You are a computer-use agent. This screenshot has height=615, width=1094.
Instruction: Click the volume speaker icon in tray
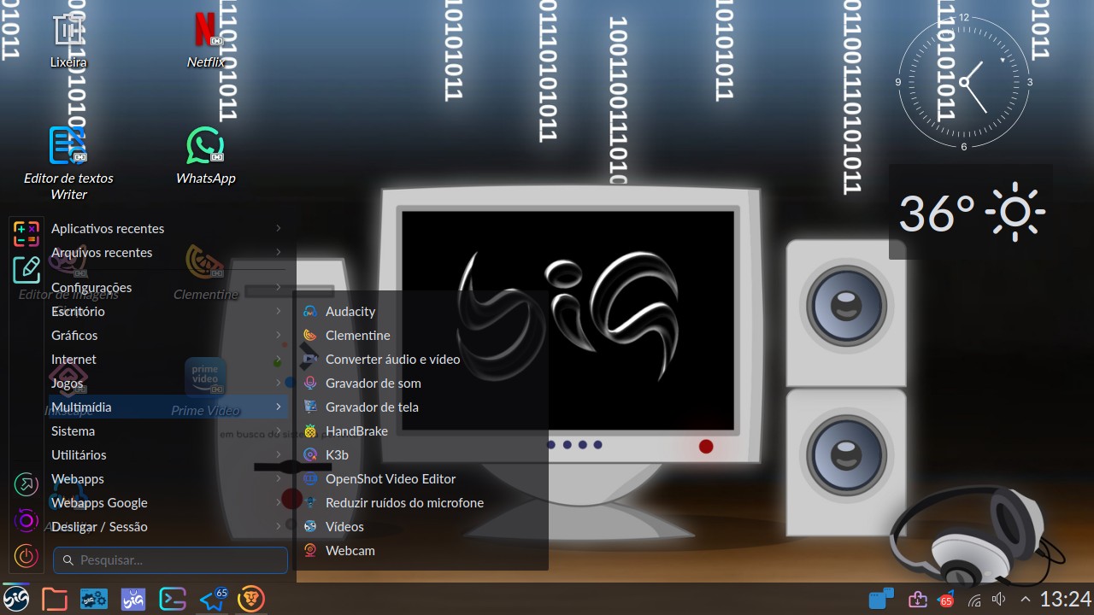(x=998, y=600)
